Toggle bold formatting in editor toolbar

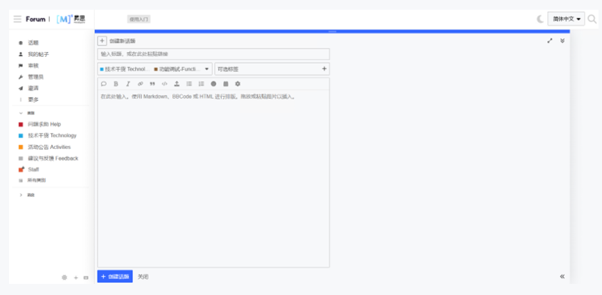[x=116, y=84]
